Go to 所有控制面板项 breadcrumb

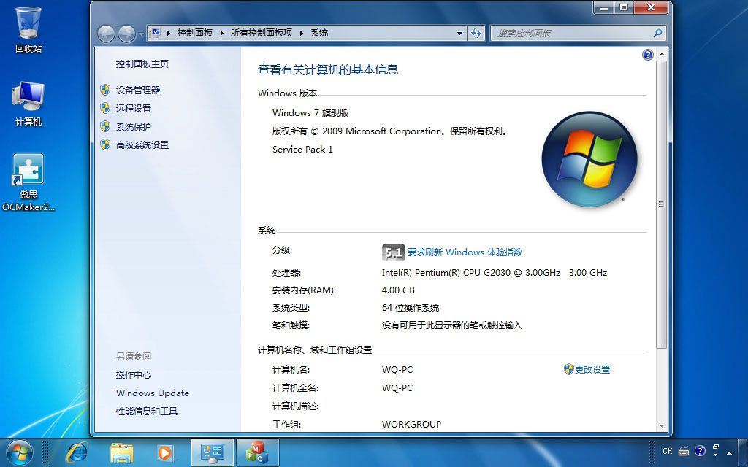262,33
